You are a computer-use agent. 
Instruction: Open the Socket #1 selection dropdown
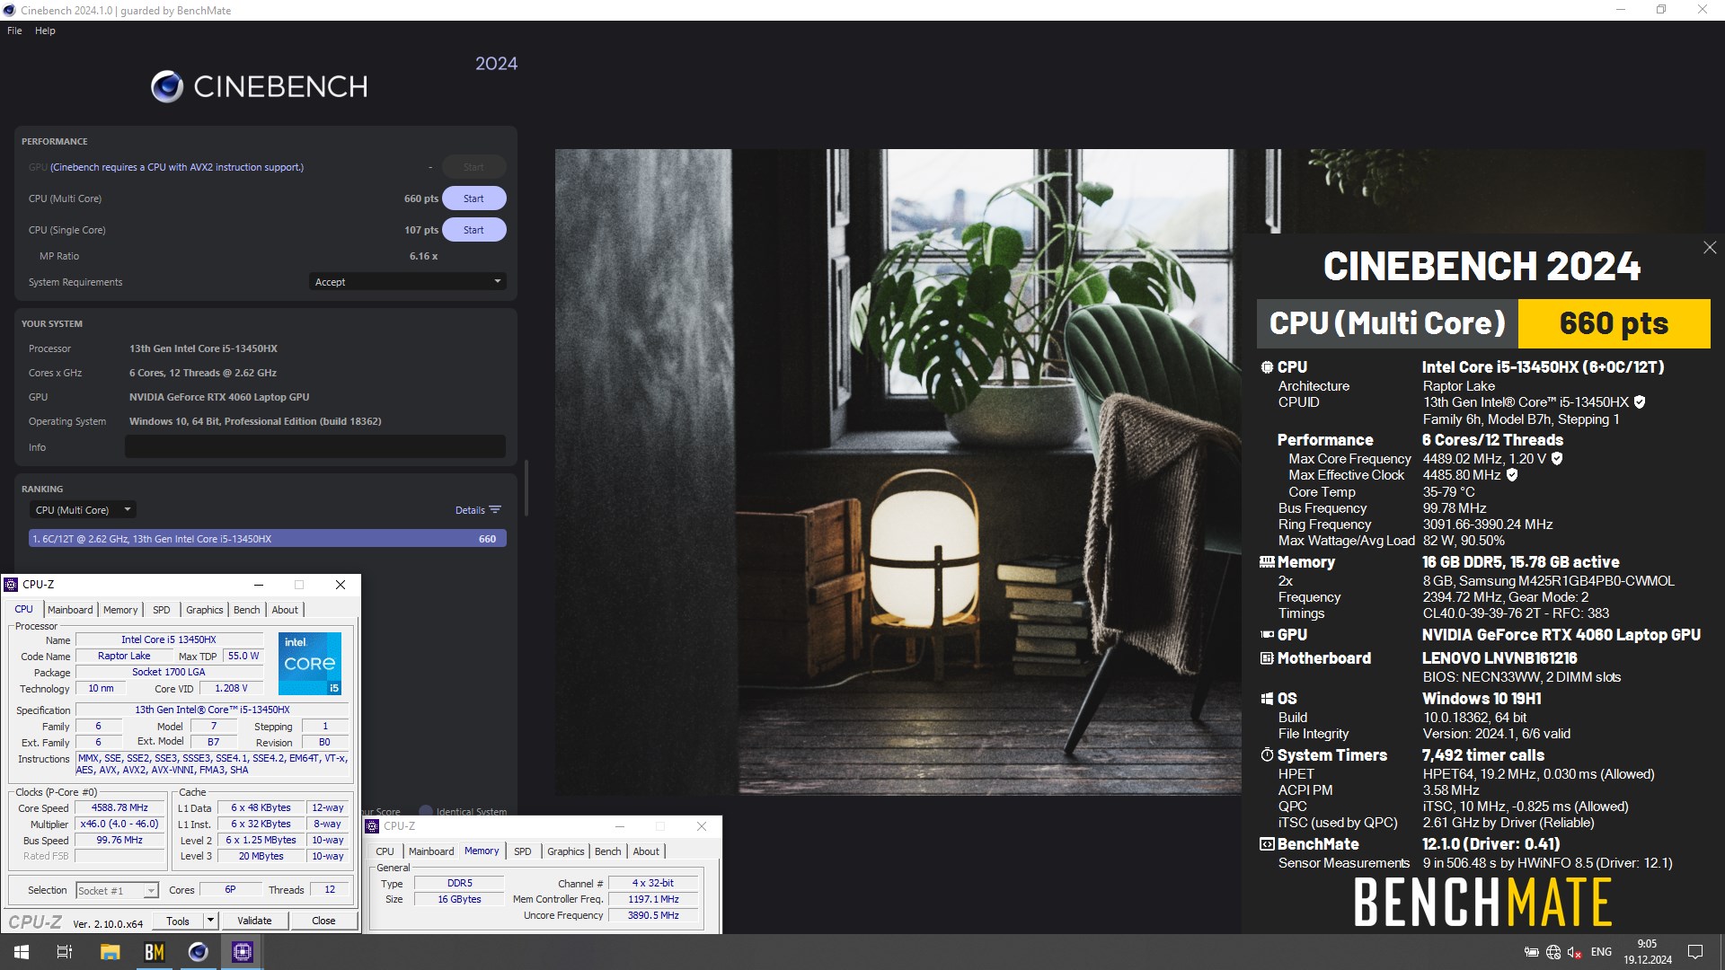click(117, 891)
